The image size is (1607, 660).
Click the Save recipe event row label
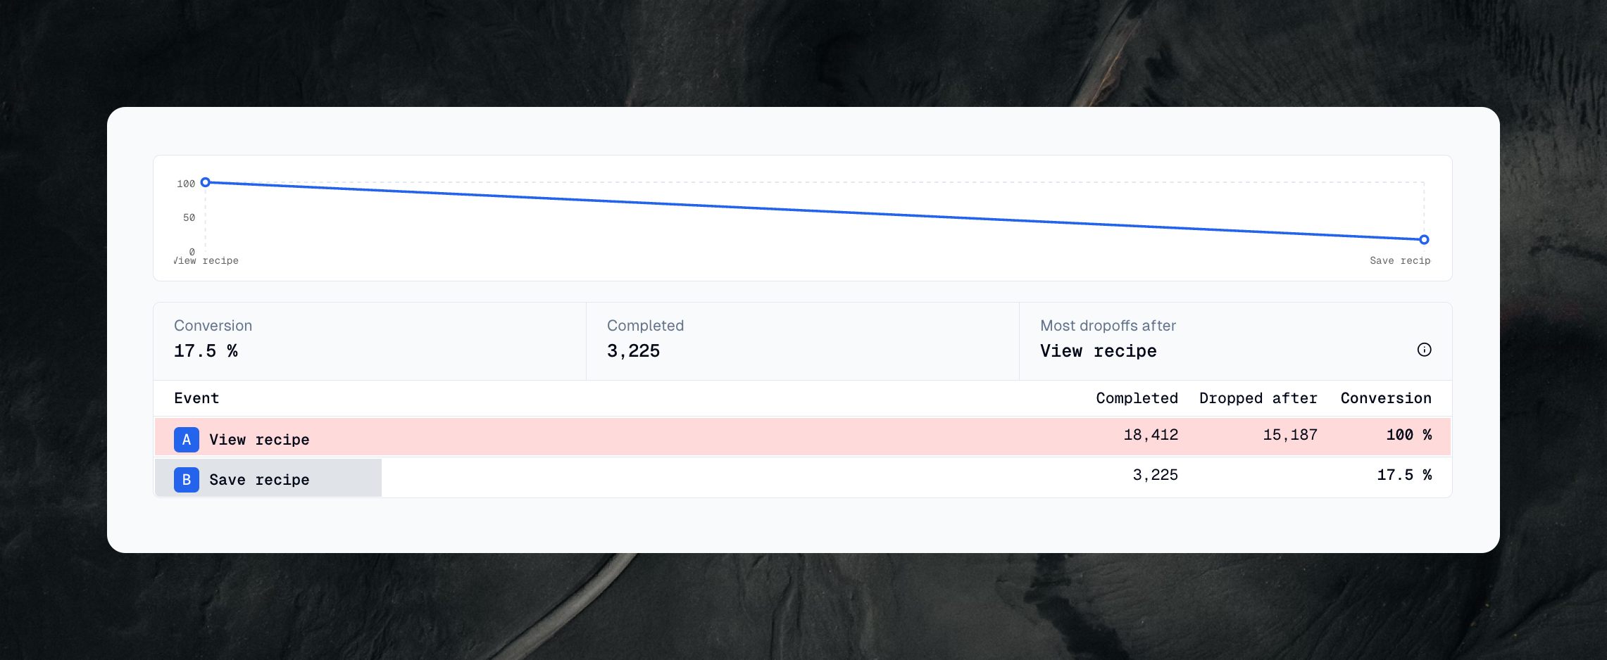point(259,480)
